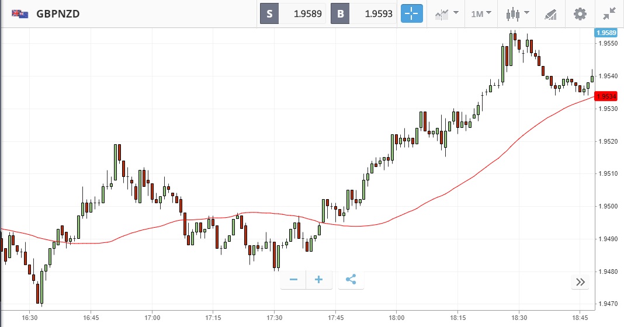Select the GBPNZD instrument name
Image resolution: width=624 pixels, height=327 pixels.
tap(58, 13)
